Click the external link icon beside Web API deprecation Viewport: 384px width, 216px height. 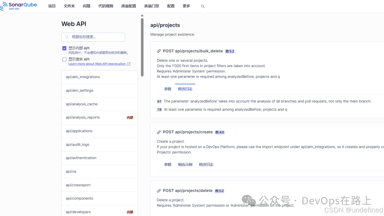point(129,64)
